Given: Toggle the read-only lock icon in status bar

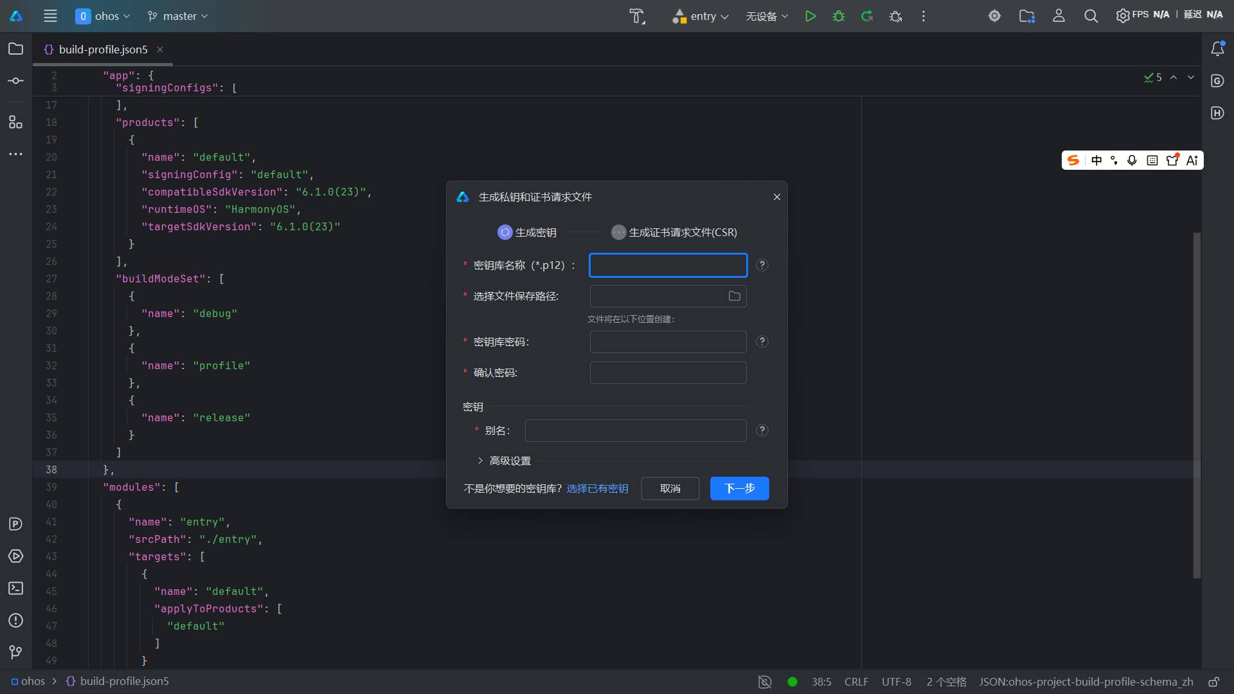Looking at the screenshot, I should tap(1214, 682).
